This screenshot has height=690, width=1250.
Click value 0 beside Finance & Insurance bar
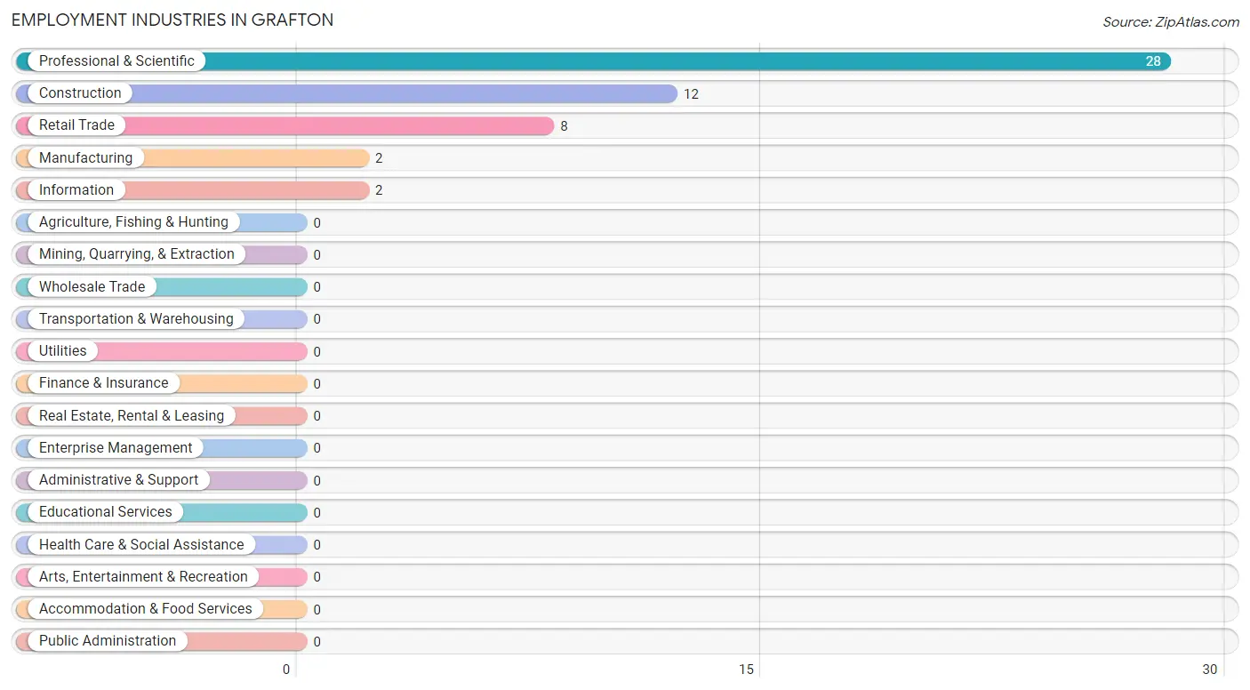tap(317, 384)
